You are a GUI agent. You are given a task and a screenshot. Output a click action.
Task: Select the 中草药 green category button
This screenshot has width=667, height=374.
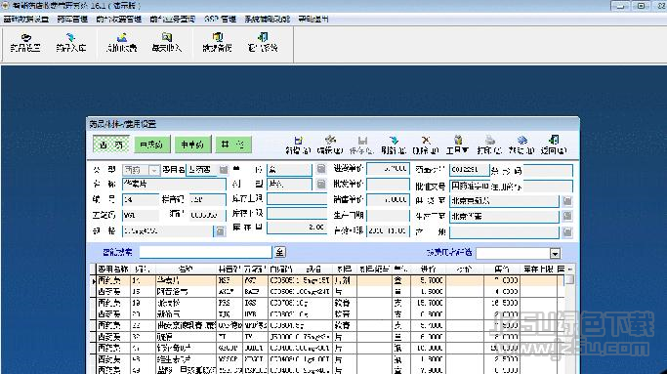[192, 145]
